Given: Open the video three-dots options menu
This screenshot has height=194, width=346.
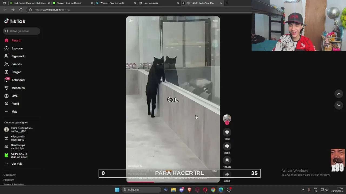Looking at the screenshot, I should pos(215,21).
